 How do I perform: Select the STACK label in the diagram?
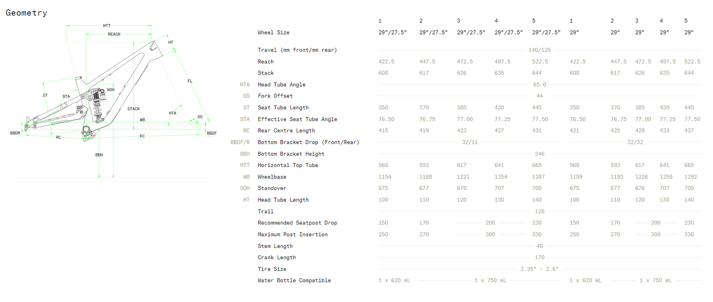pyautogui.click(x=133, y=109)
